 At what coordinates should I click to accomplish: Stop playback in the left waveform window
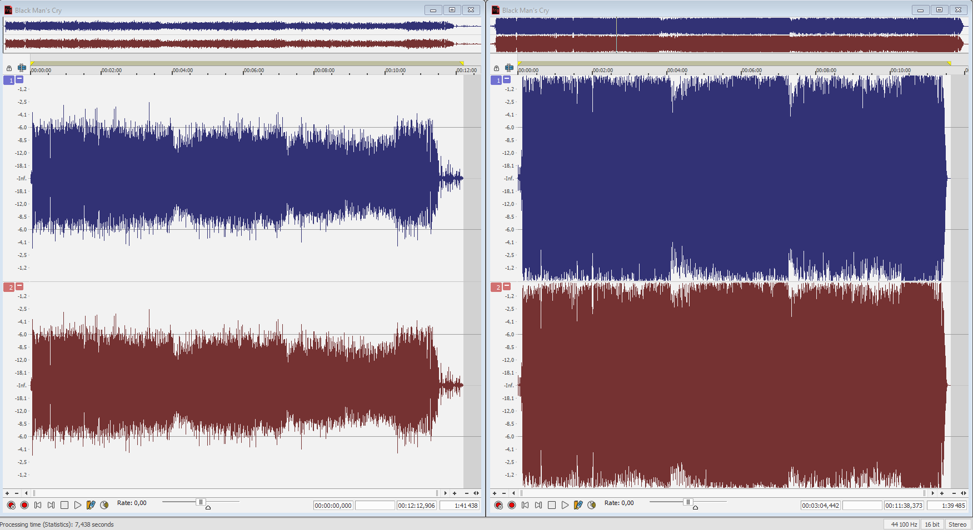[x=64, y=505]
